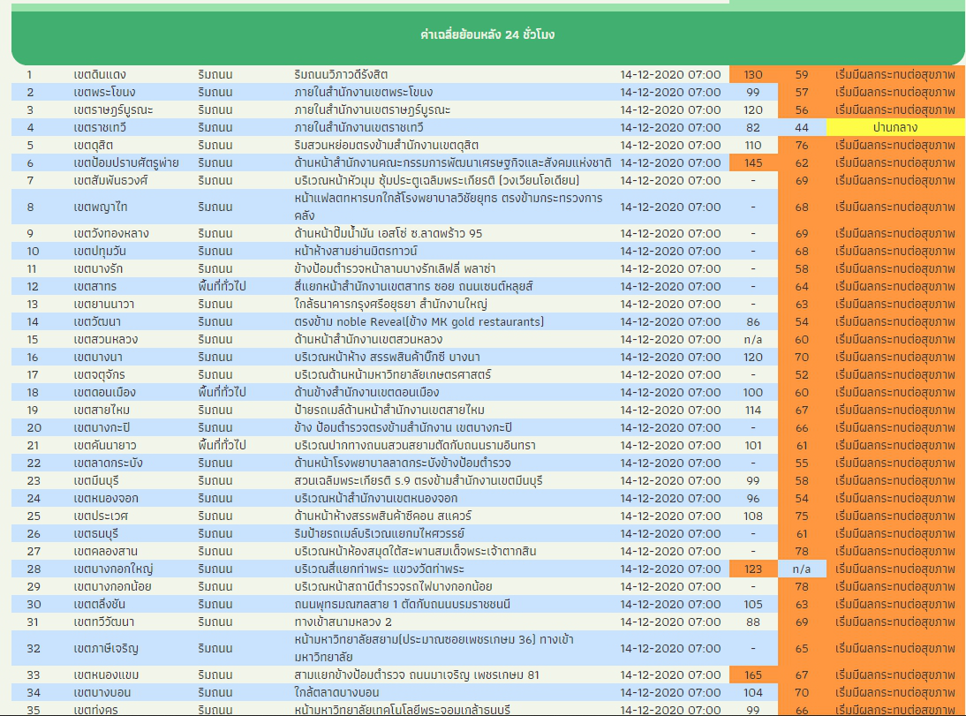Select the district cell "เขตจตุจักร"

(x=99, y=374)
